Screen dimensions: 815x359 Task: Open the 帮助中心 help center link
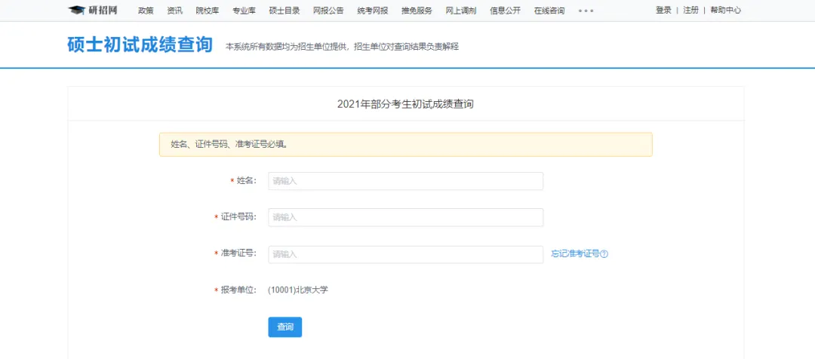pyautogui.click(x=726, y=11)
